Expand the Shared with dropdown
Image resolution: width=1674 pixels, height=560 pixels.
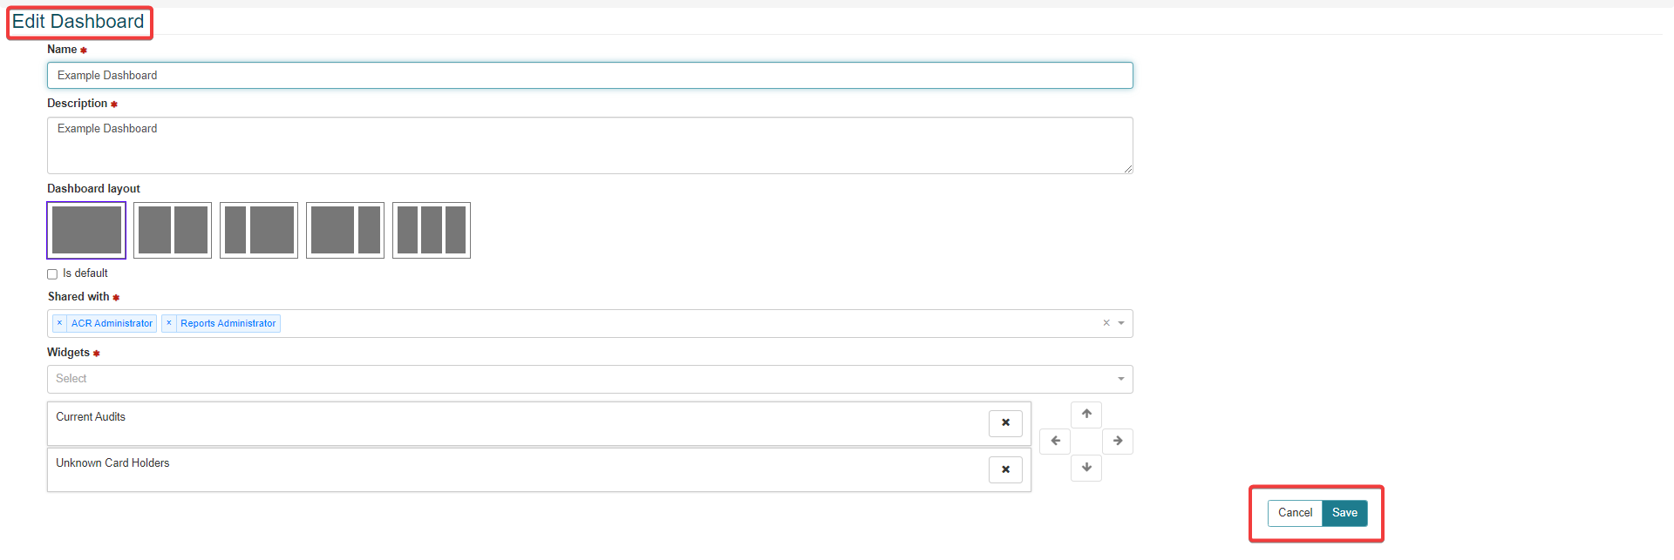[x=1121, y=323]
